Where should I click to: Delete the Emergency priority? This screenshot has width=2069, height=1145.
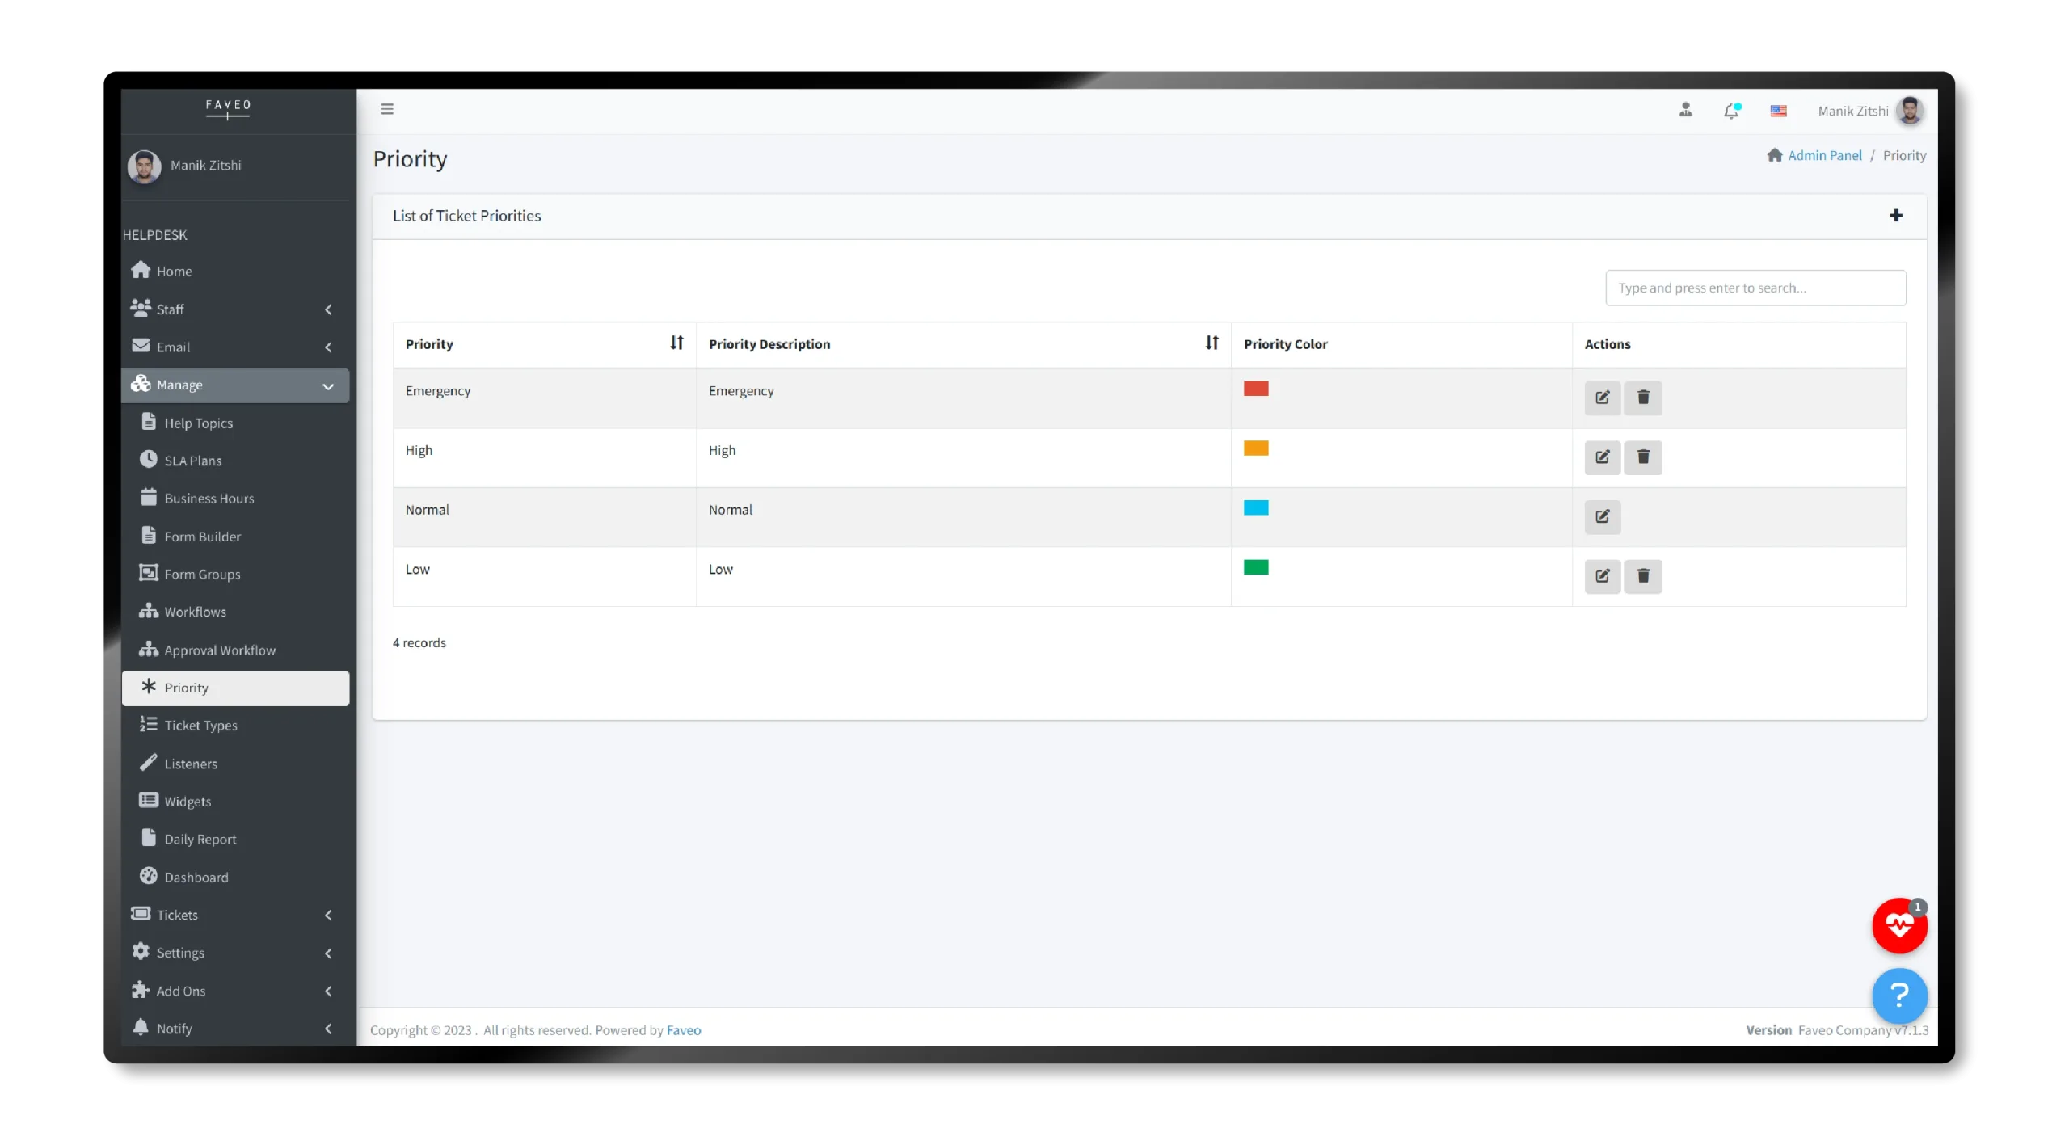click(x=1643, y=398)
